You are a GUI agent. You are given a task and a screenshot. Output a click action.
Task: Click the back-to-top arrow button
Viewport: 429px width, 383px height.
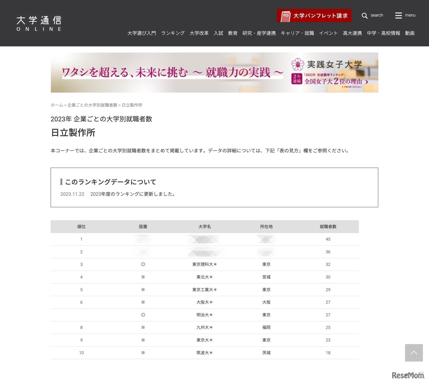point(414,353)
